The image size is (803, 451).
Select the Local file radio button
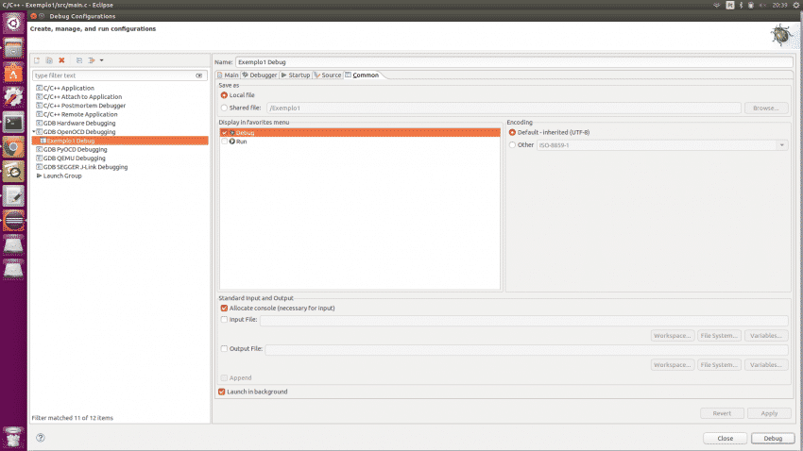pos(224,95)
